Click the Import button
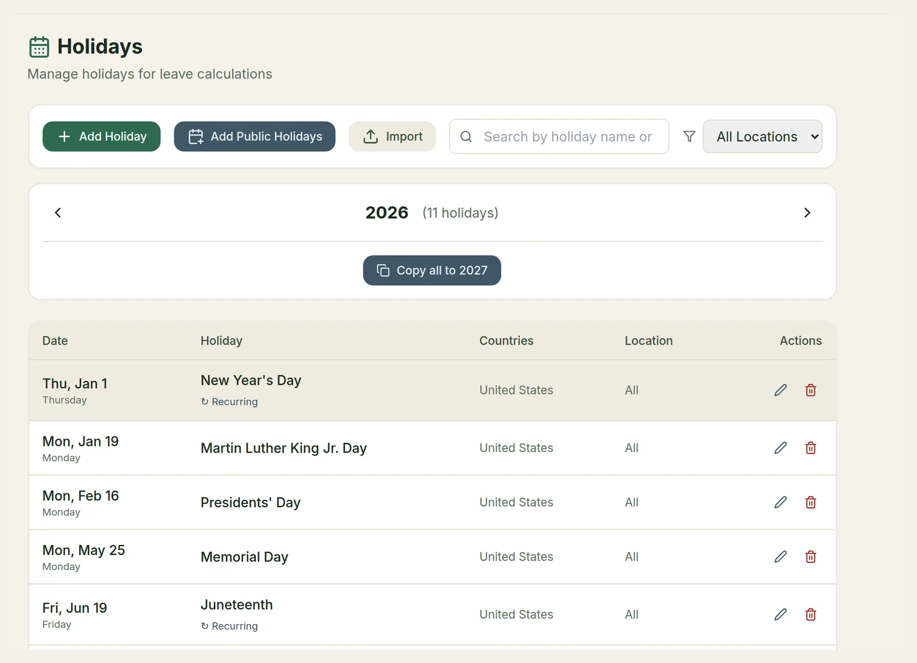 click(x=392, y=136)
